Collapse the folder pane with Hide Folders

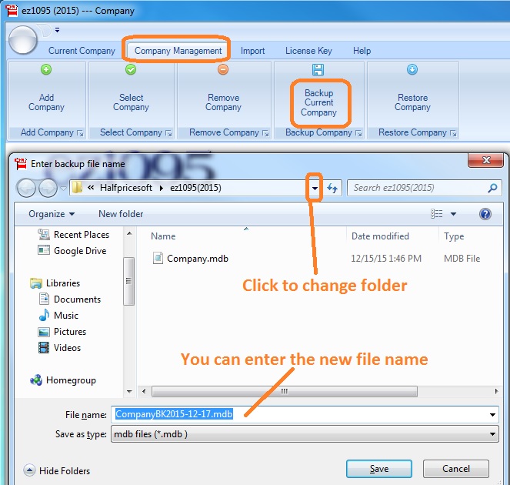[57, 470]
